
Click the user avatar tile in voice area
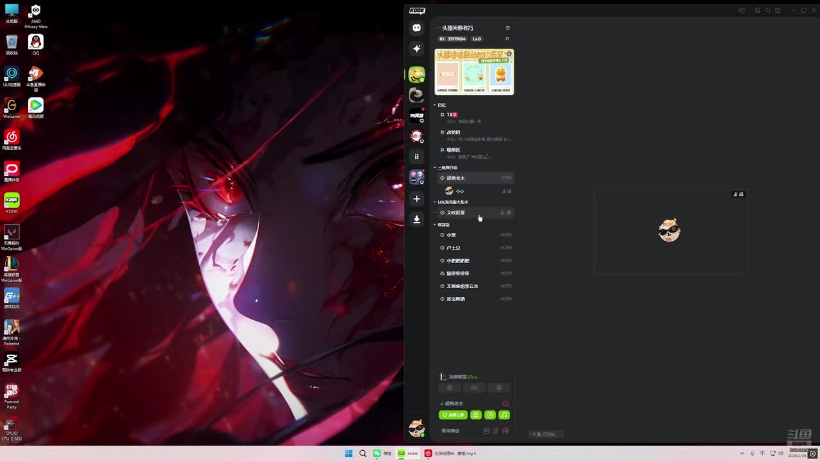coord(669,230)
